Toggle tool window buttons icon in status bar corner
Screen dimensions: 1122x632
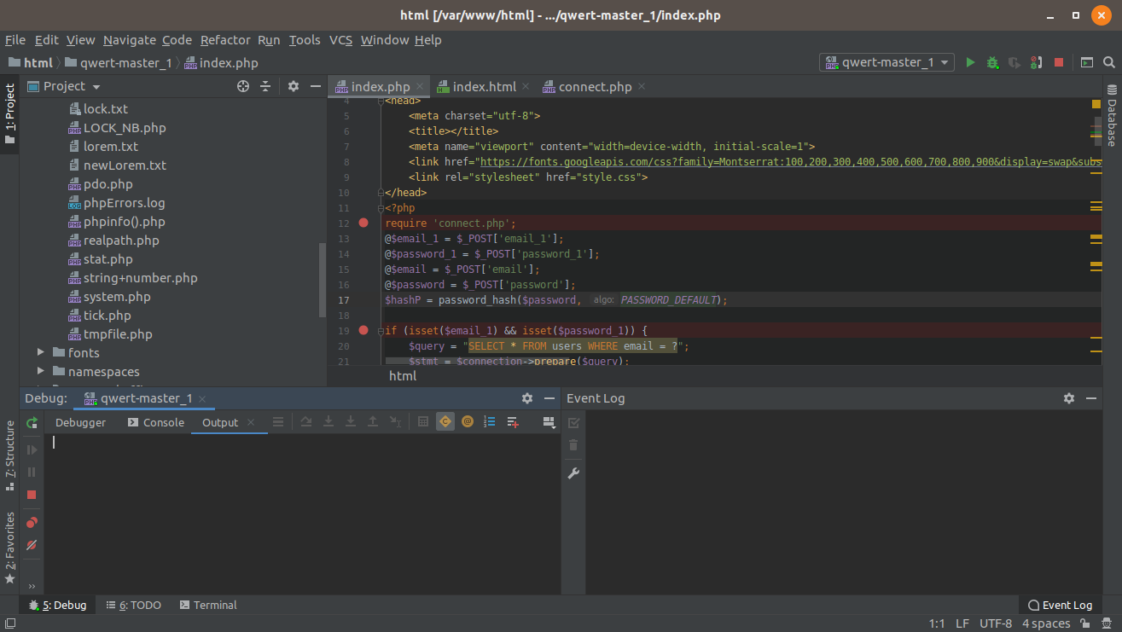tap(9, 623)
